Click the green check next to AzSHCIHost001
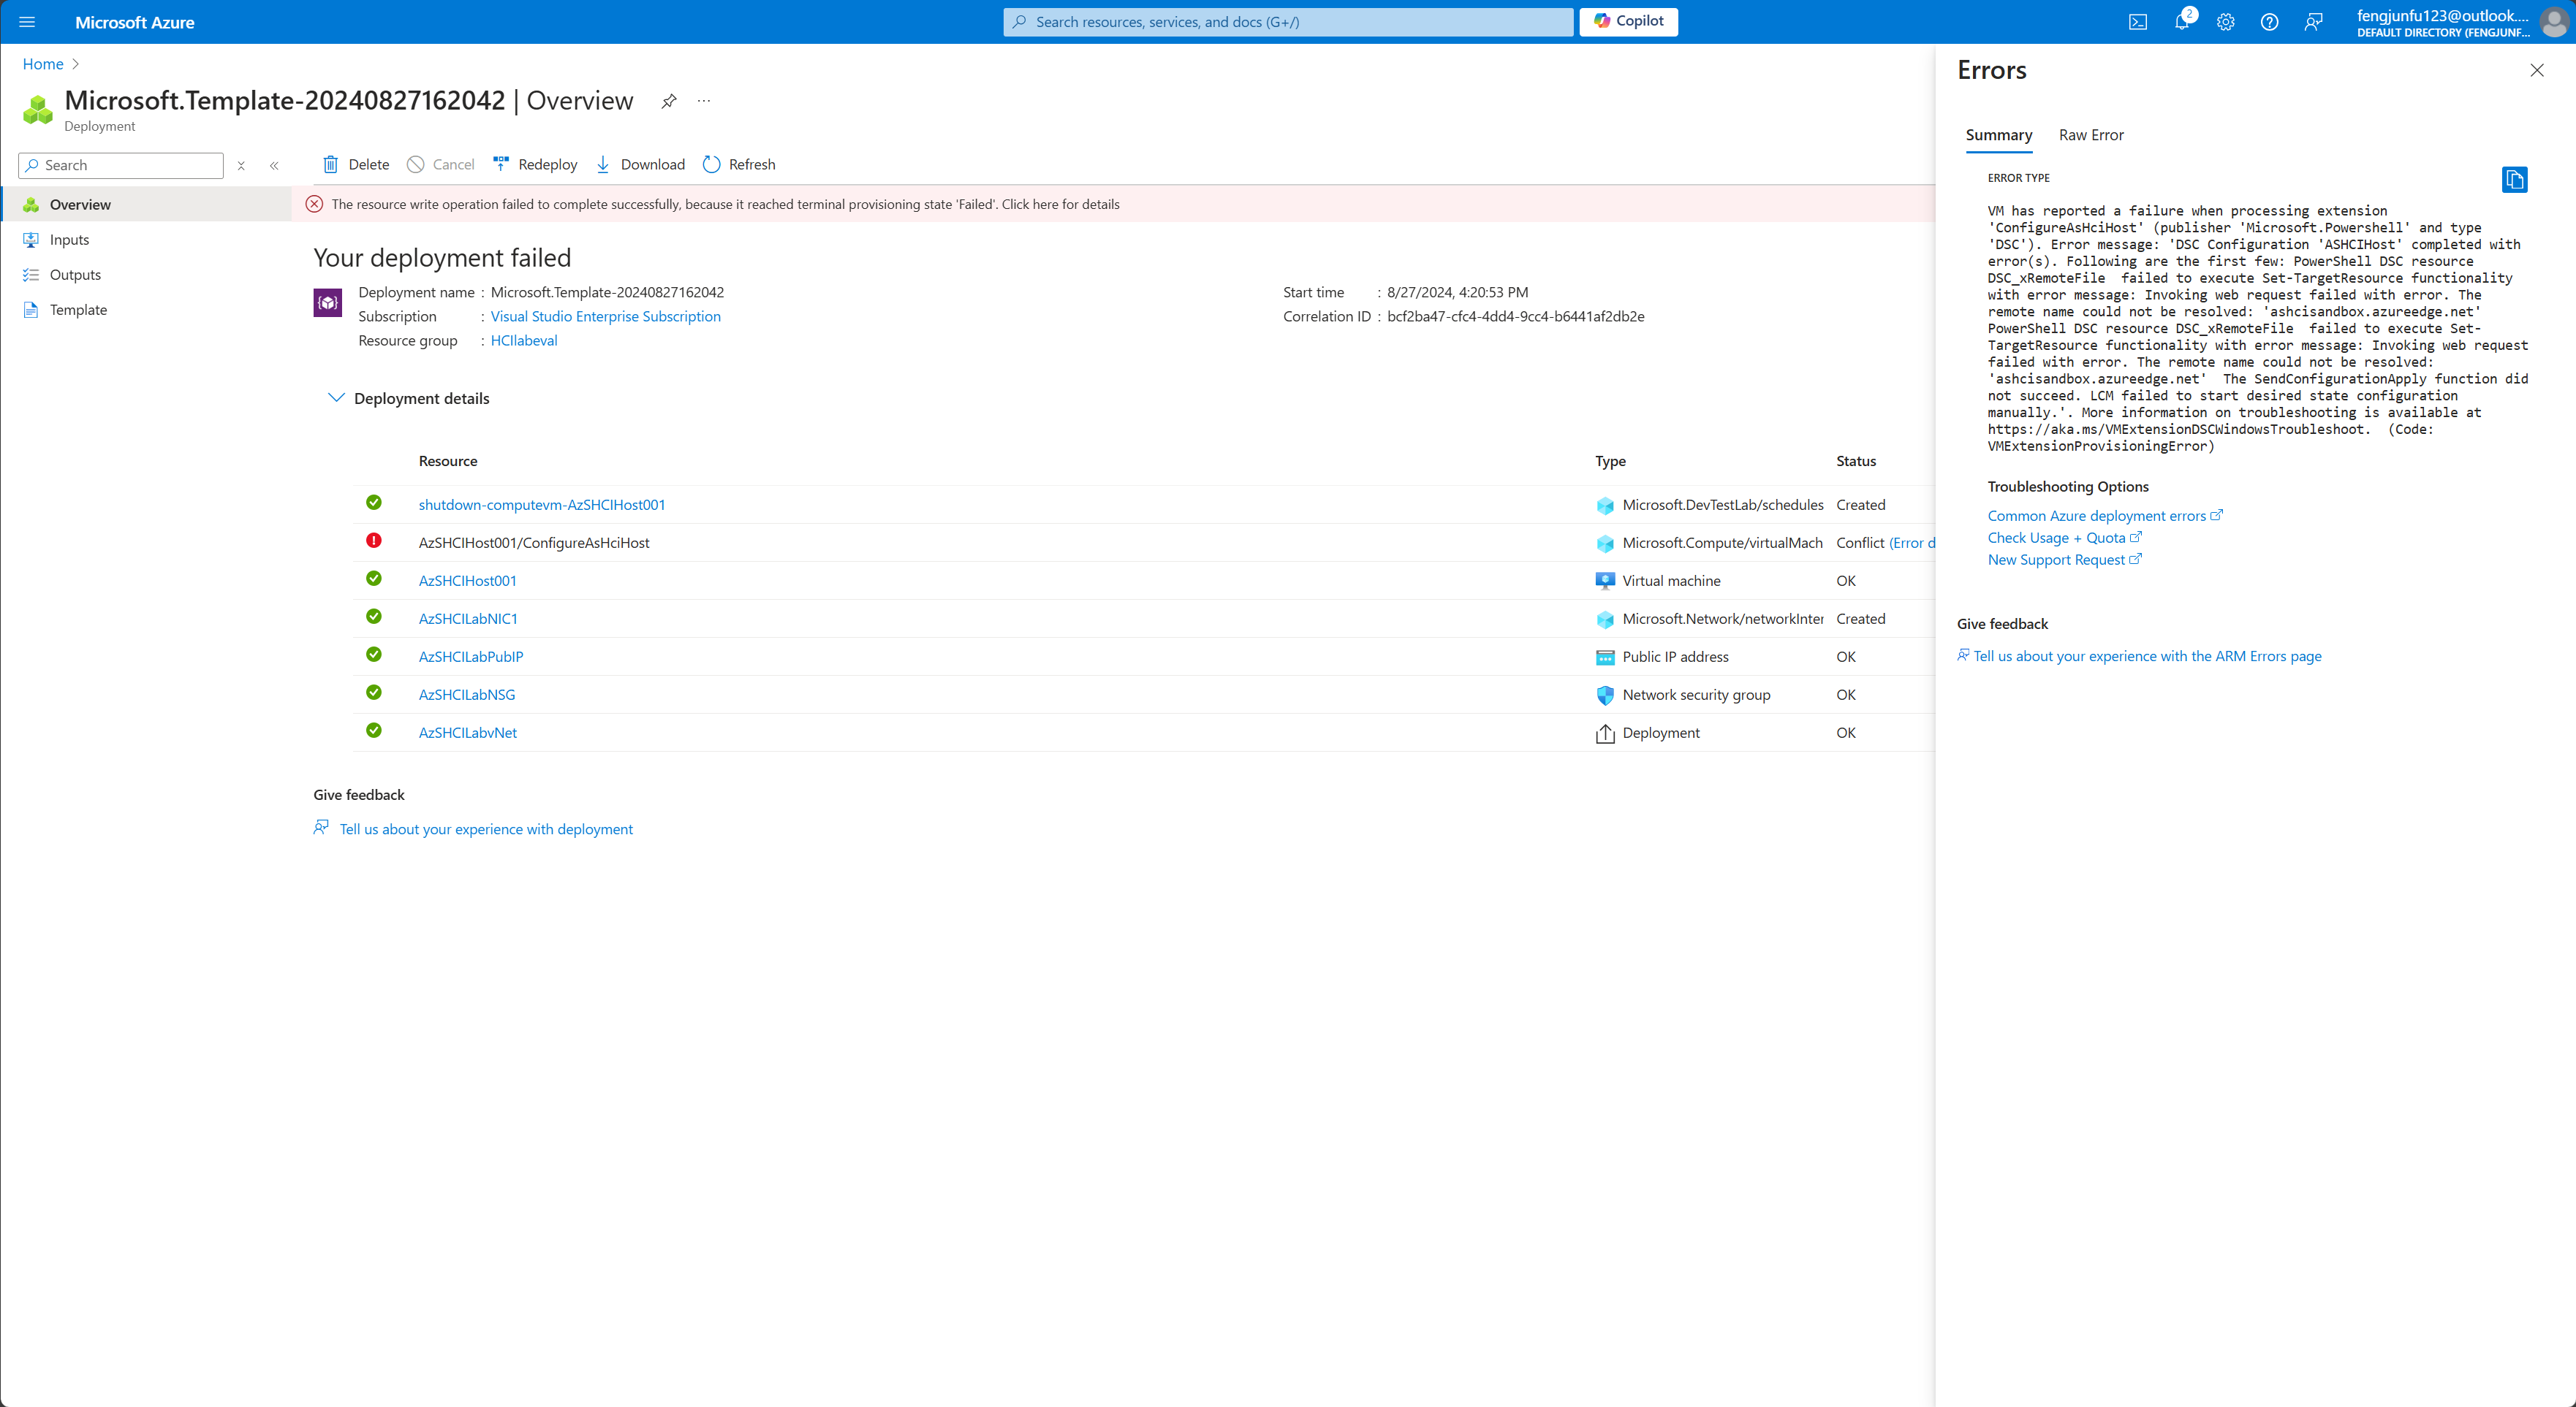Image resolution: width=2576 pixels, height=1407 pixels. [374, 579]
